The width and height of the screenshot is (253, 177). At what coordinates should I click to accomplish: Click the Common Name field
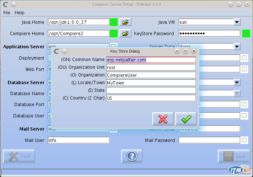(151, 60)
